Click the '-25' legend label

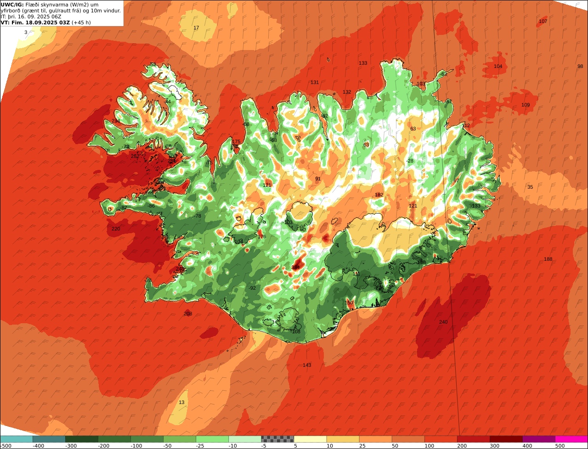tap(200, 445)
